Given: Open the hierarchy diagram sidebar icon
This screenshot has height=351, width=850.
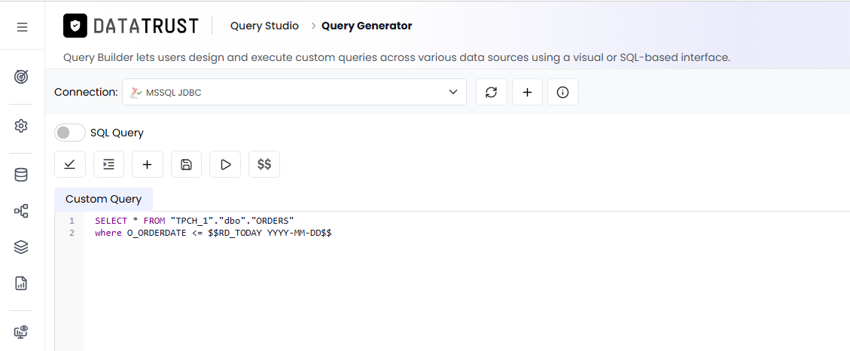Looking at the screenshot, I should (x=21, y=211).
